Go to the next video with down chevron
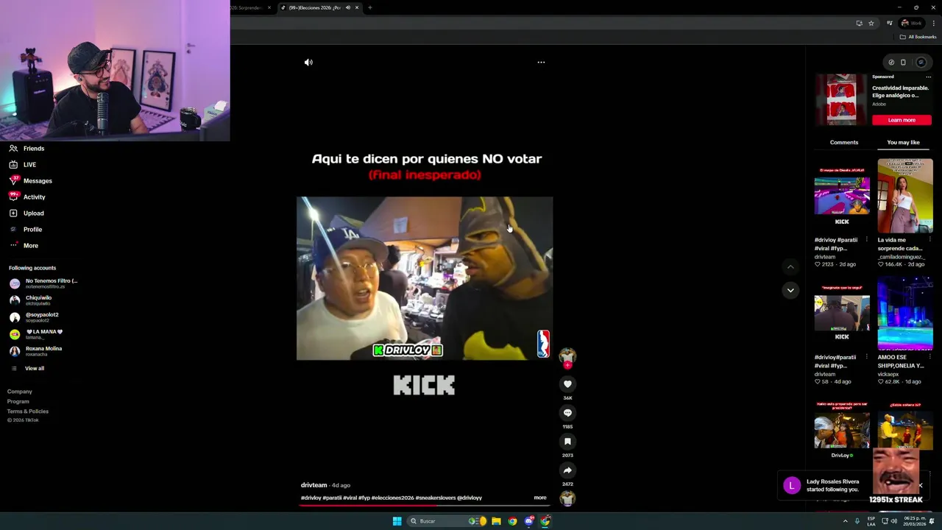 click(790, 290)
